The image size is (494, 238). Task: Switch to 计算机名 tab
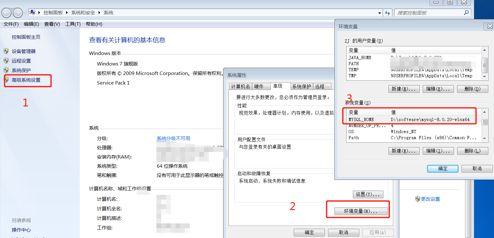click(241, 86)
